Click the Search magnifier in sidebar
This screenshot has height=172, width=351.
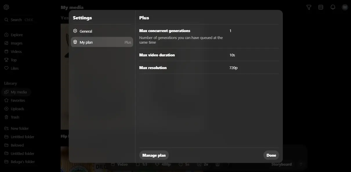click(6, 20)
